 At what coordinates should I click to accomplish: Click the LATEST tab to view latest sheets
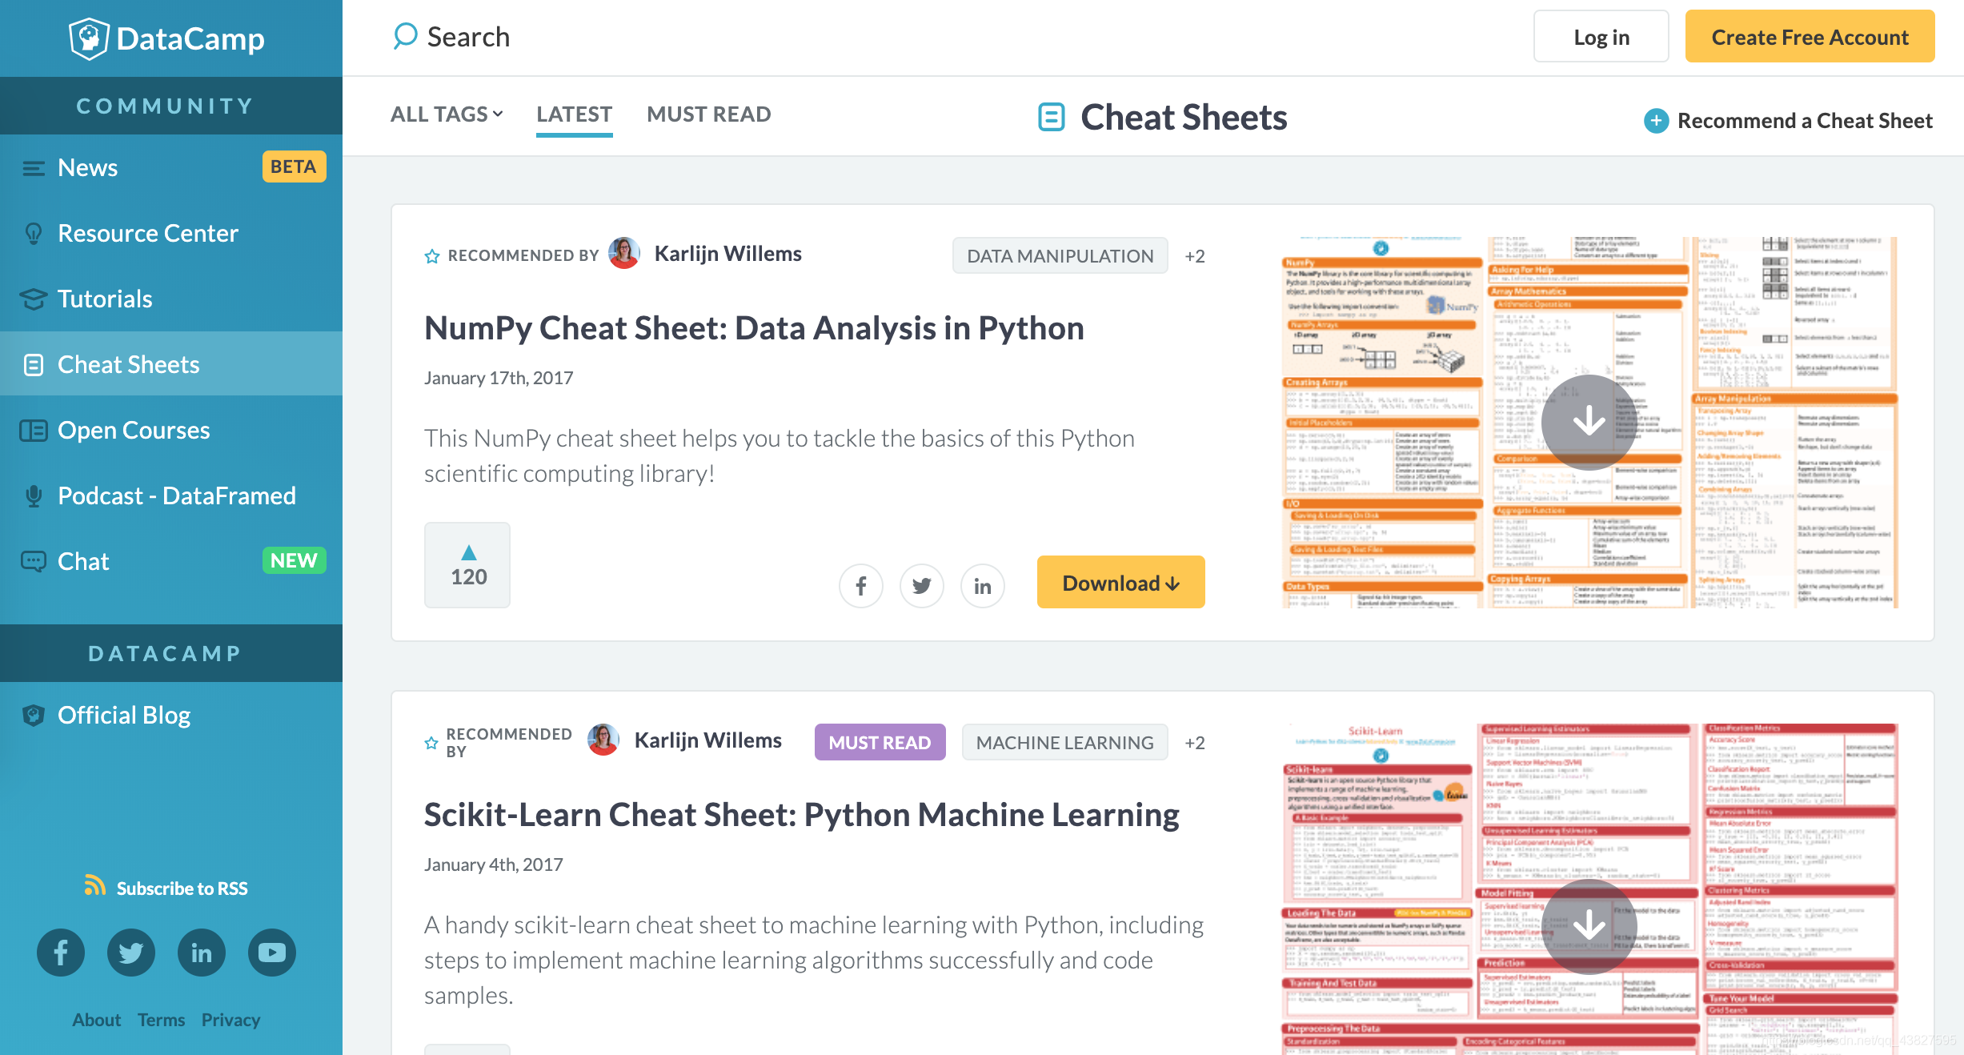click(574, 114)
